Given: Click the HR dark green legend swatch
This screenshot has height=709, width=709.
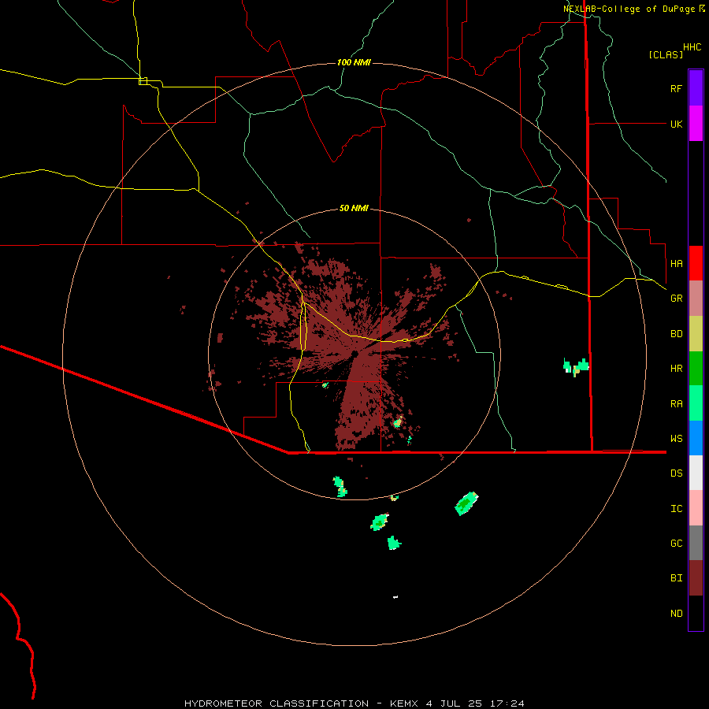Looking at the screenshot, I should (696, 368).
